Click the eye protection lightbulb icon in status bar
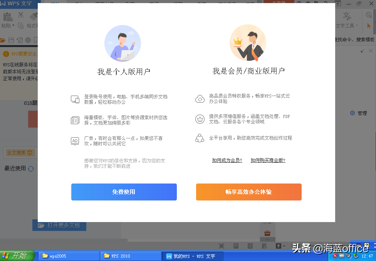Image resolution: width=376 pixels, height=261 pixels. coord(279,246)
